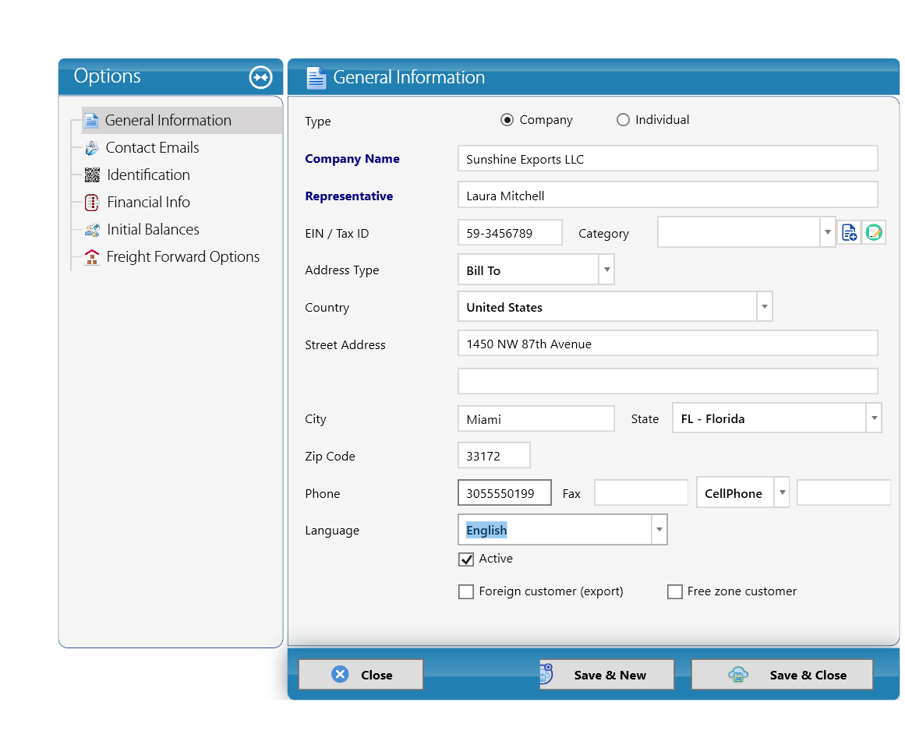Click the Representative input field
The width and height of the screenshot is (905, 741).
[x=668, y=195]
